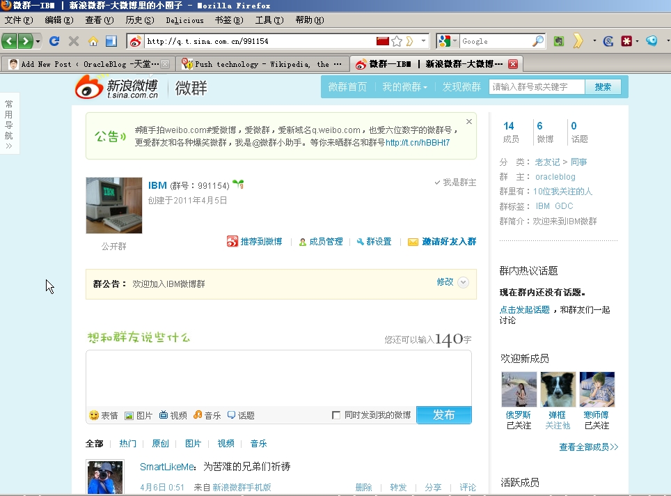Open 群设置 group settings

point(374,242)
